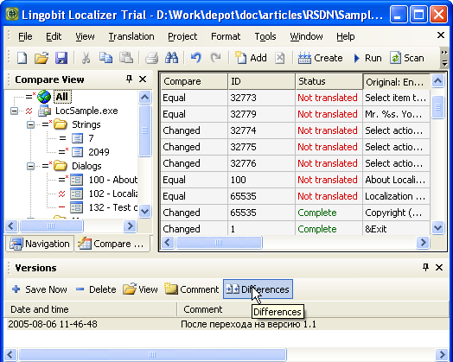Click the Run toolbar button

pos(367,58)
